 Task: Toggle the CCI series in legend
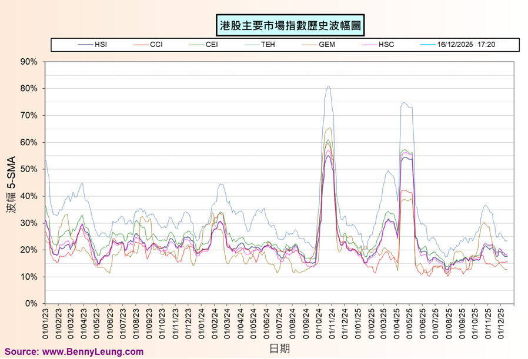point(156,45)
